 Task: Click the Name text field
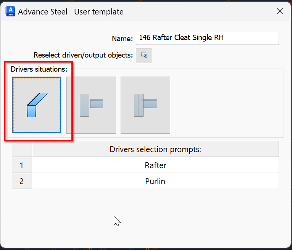point(207,38)
